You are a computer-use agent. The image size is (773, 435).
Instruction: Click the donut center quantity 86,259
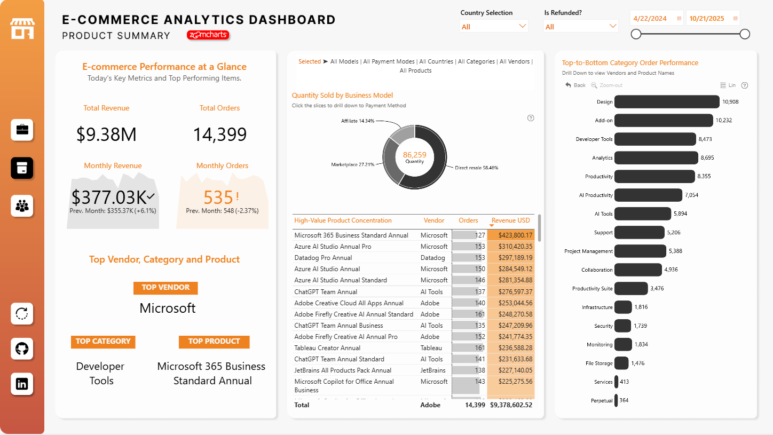415,155
